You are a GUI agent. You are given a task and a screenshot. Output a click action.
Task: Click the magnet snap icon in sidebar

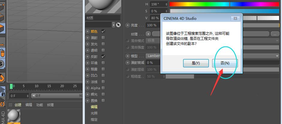(2, 77)
